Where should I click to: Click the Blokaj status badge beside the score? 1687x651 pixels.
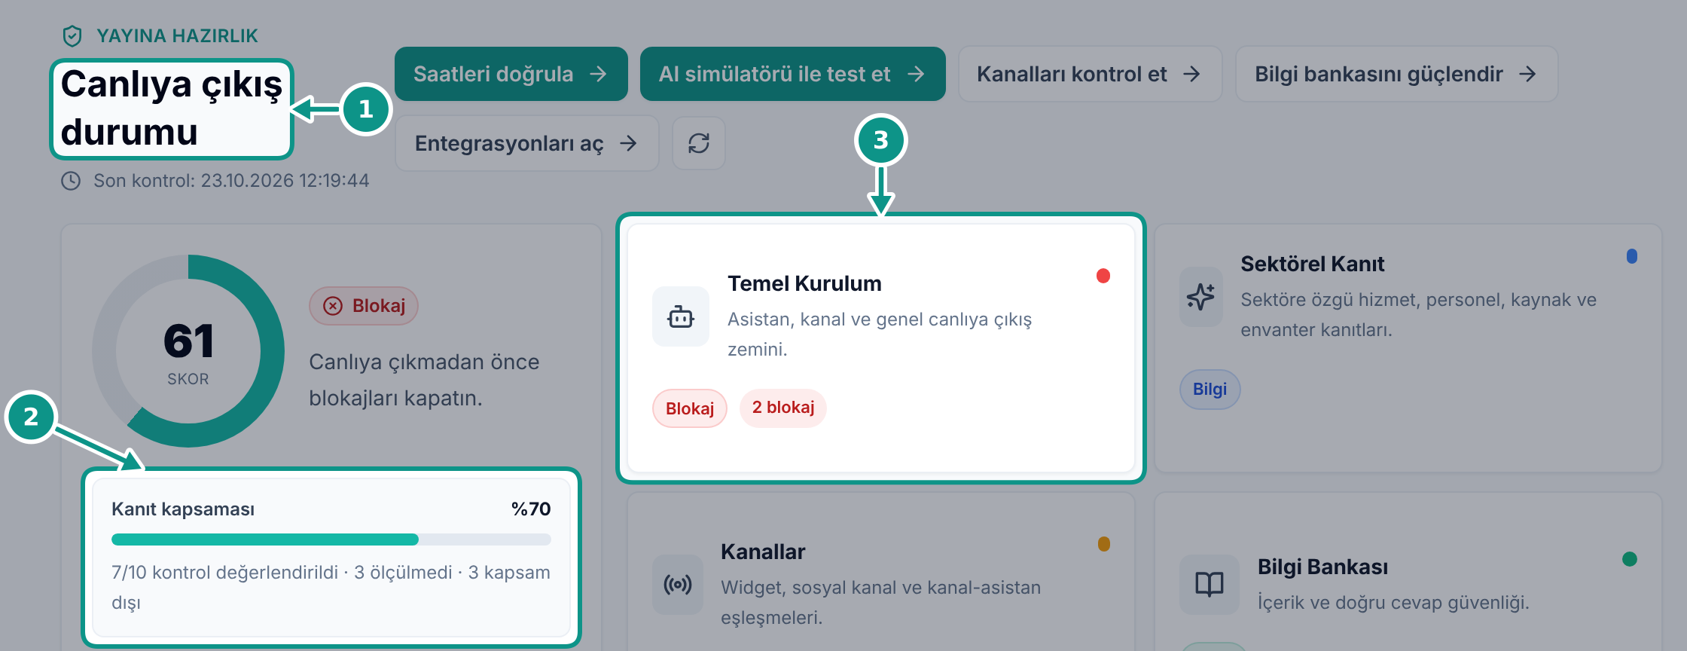[x=364, y=306]
